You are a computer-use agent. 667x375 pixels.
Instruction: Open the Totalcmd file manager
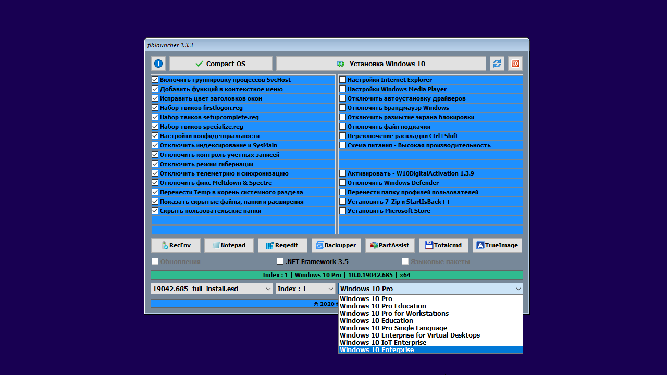[443, 245]
